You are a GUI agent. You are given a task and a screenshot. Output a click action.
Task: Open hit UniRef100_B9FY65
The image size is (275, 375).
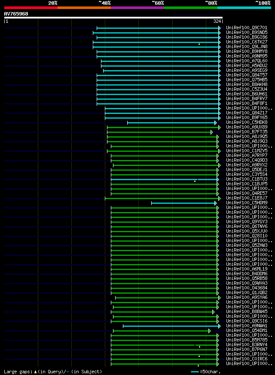tap(247, 118)
